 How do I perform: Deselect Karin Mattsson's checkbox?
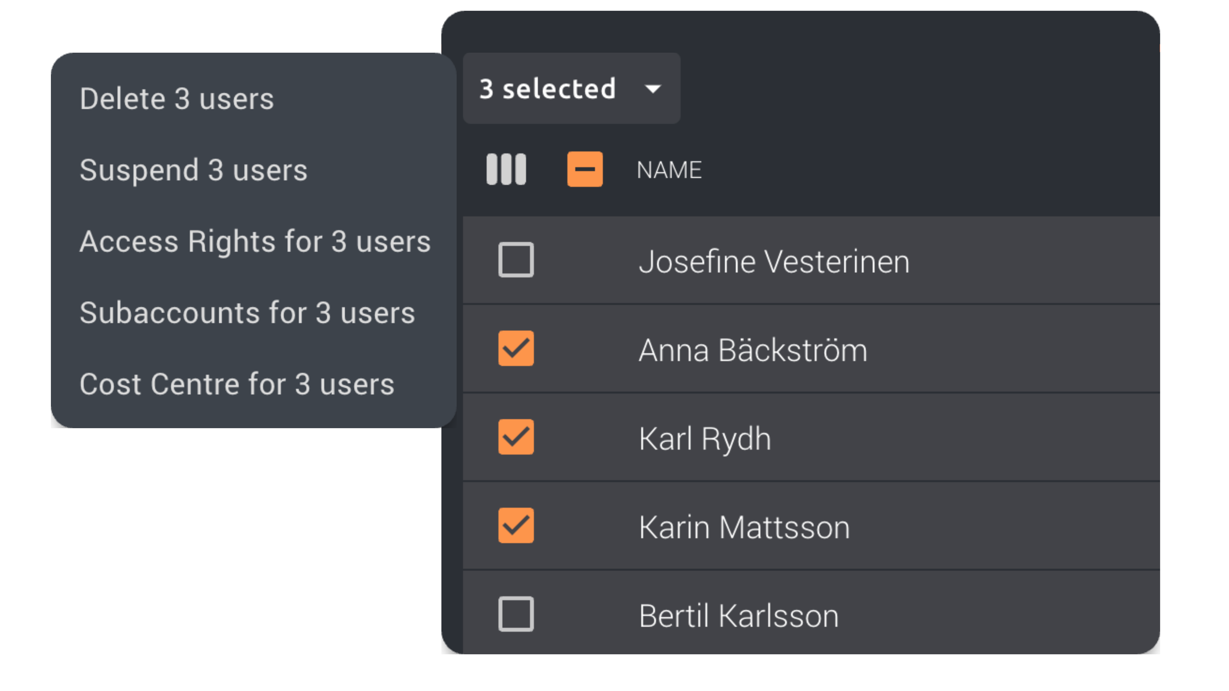tap(516, 525)
